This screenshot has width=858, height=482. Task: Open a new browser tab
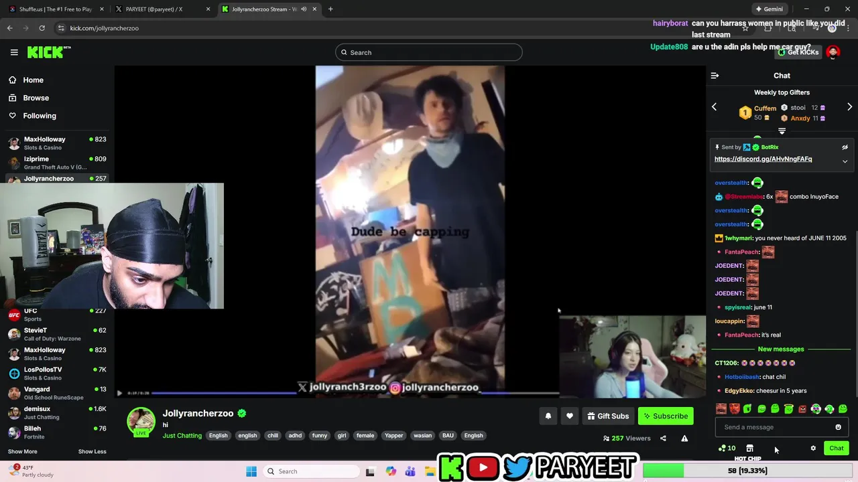330,9
